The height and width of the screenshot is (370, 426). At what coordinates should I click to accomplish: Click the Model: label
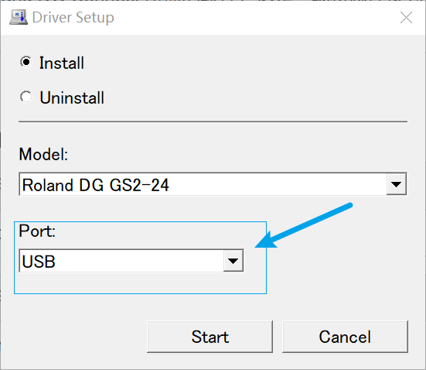tap(43, 154)
